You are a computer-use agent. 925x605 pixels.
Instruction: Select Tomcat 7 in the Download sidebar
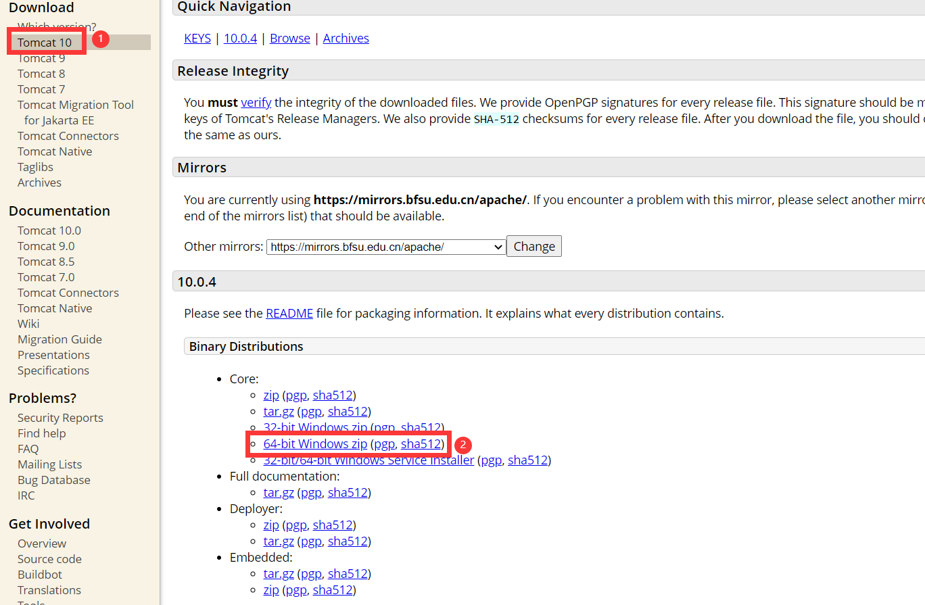(41, 89)
